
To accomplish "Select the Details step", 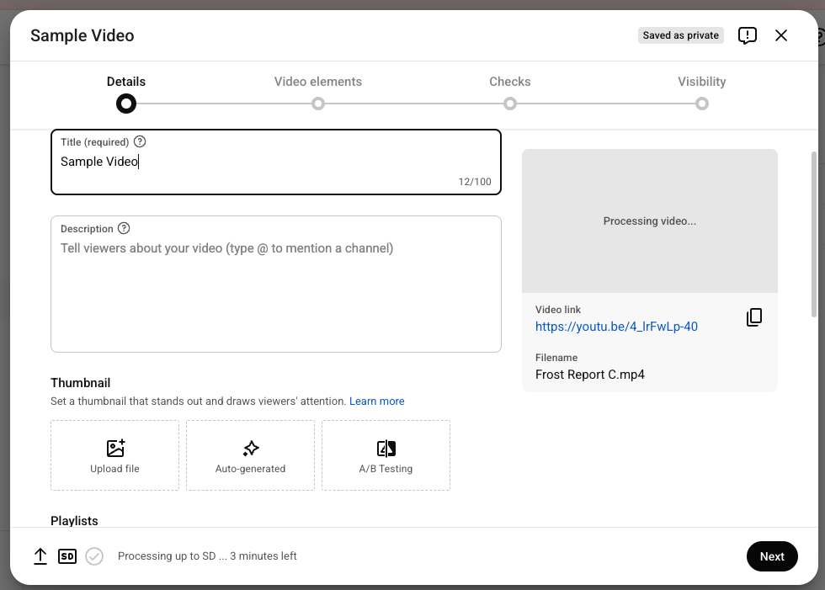I will point(126,103).
